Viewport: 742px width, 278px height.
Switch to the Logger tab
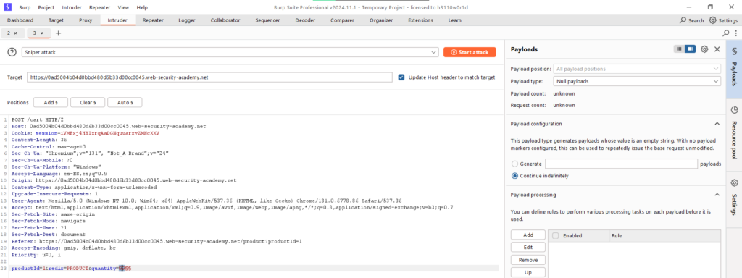pyautogui.click(x=187, y=20)
